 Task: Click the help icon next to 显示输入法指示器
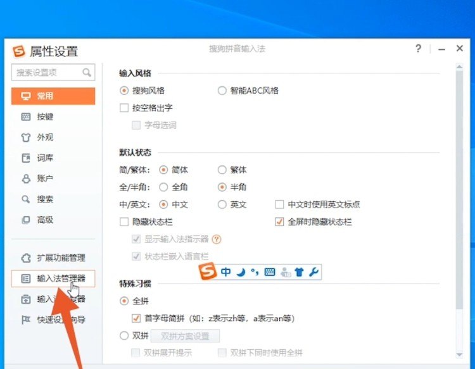tap(217, 239)
